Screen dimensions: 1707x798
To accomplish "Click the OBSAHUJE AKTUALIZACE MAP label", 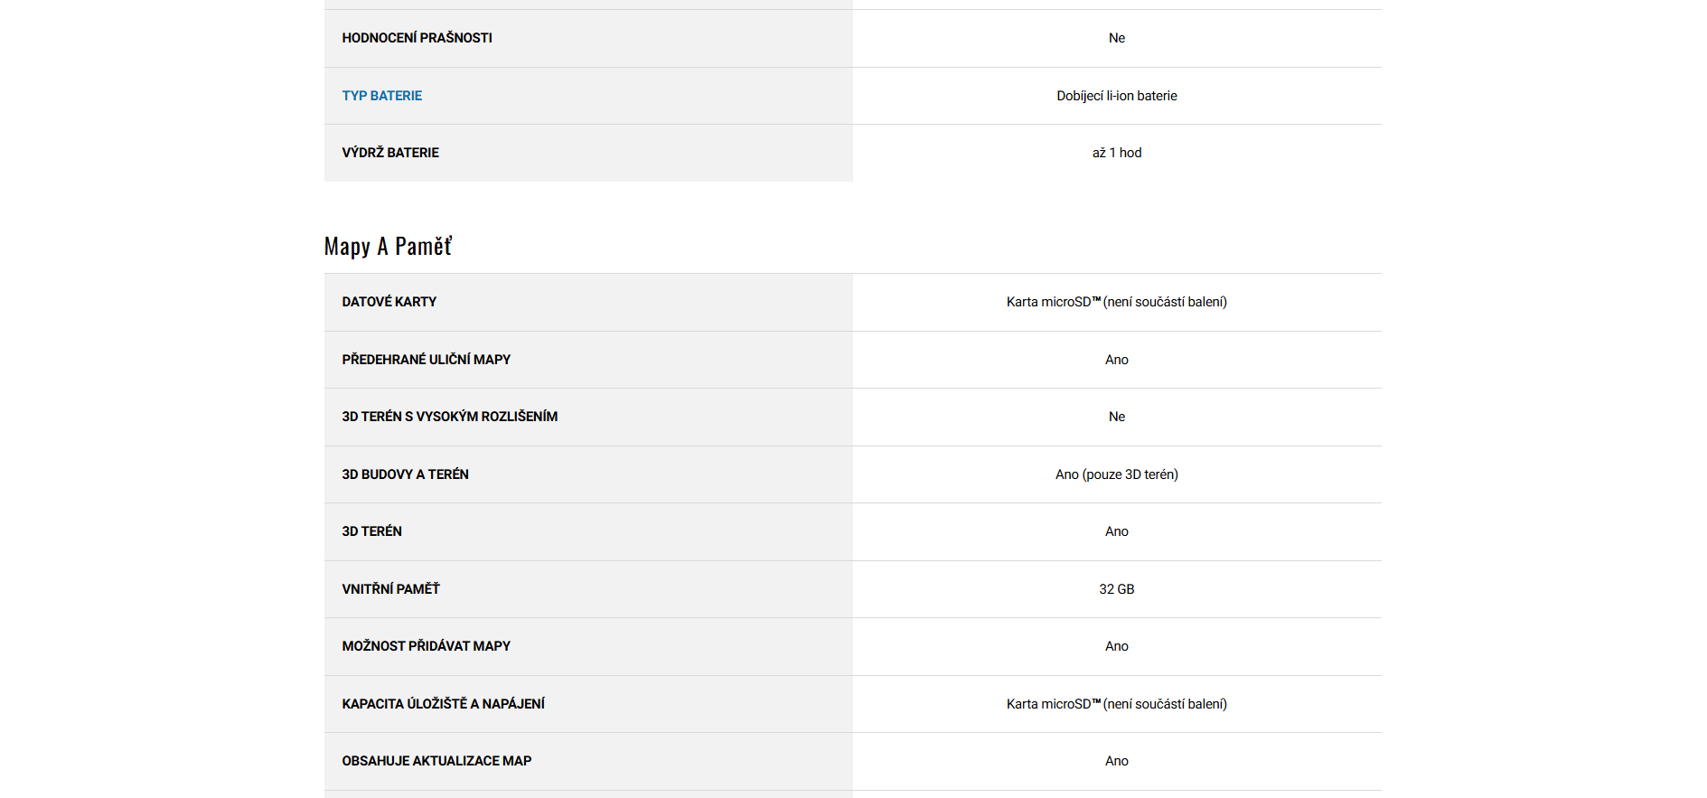I will point(436,761).
